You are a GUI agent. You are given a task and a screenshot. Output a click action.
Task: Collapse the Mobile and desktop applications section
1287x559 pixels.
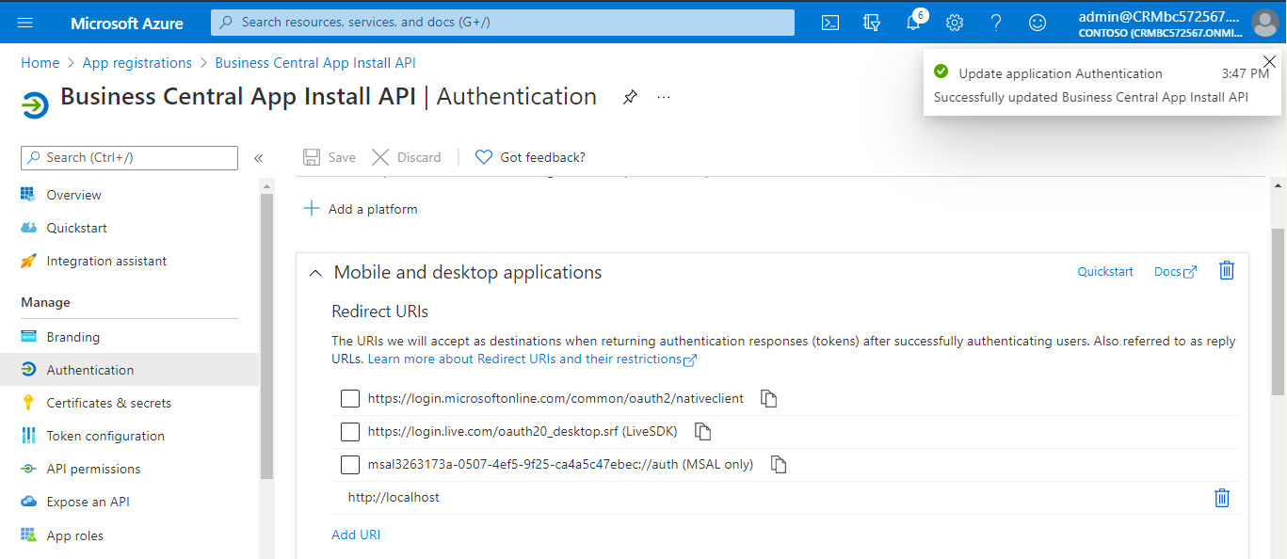point(315,272)
